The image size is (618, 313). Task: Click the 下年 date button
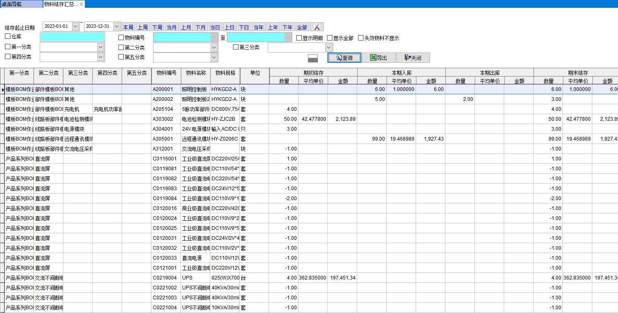[x=288, y=26]
